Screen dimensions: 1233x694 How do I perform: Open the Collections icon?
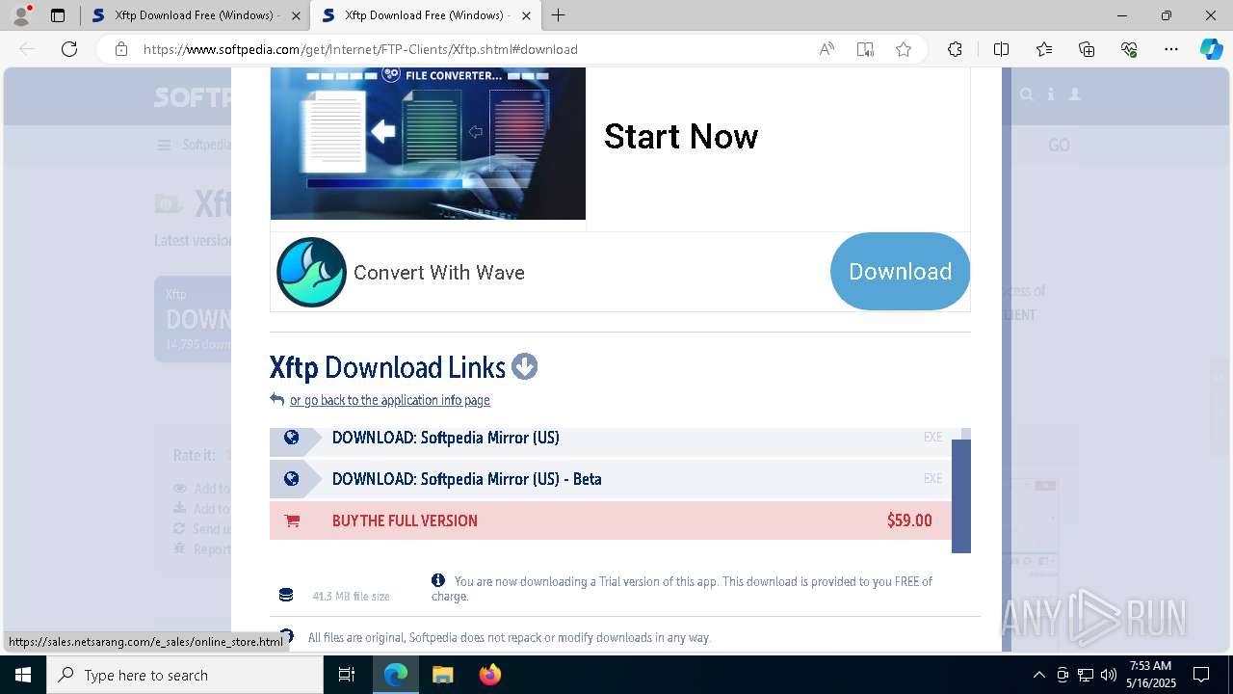tap(1087, 49)
